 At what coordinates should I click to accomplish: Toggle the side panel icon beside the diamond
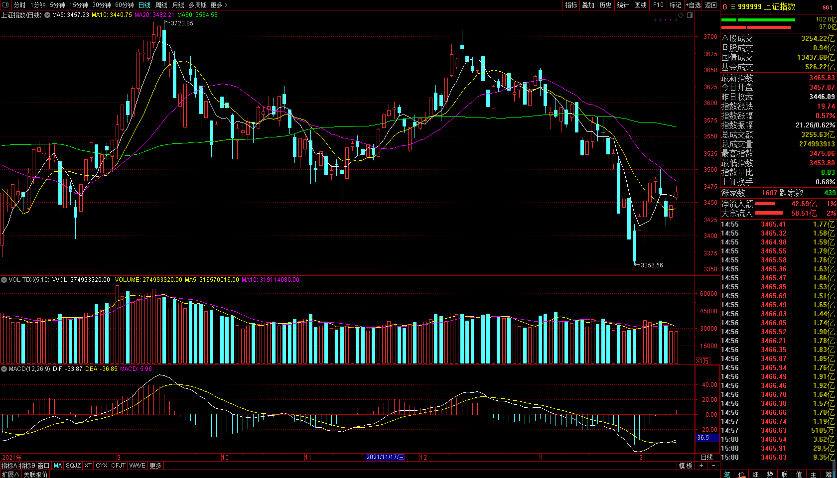pyautogui.click(x=690, y=15)
